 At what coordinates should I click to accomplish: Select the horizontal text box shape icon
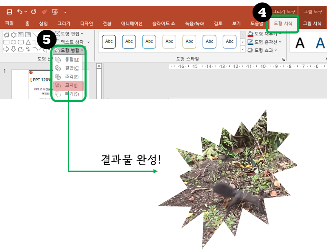pos(21,35)
